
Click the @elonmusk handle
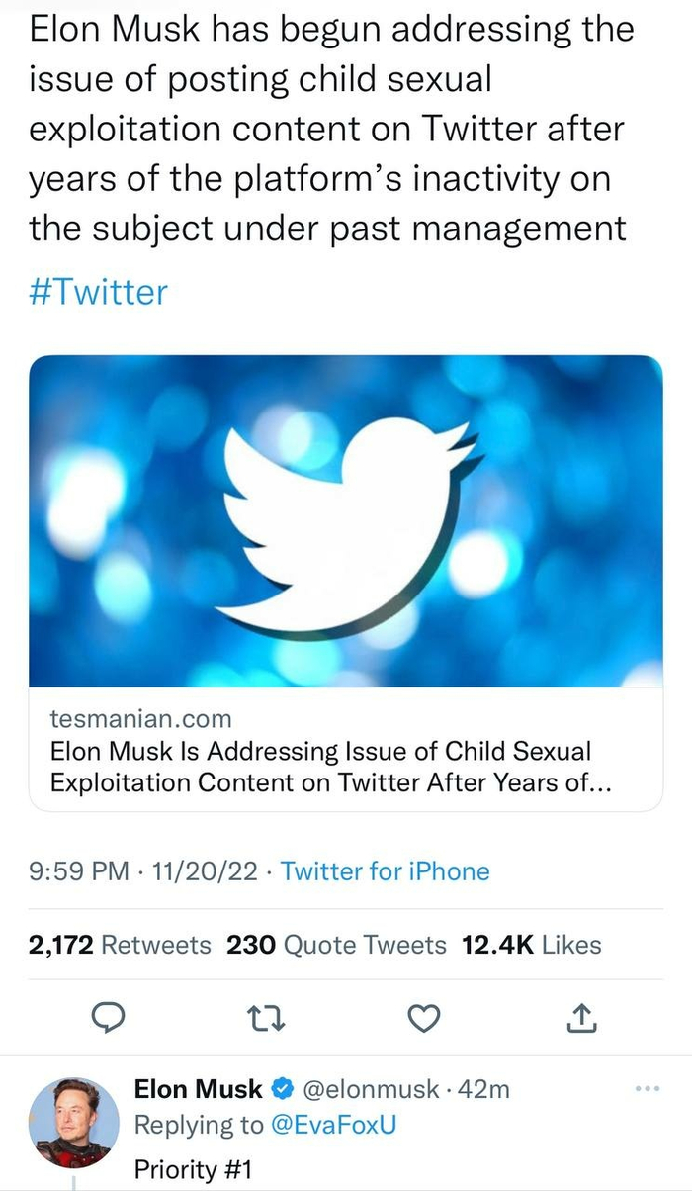(368, 1090)
